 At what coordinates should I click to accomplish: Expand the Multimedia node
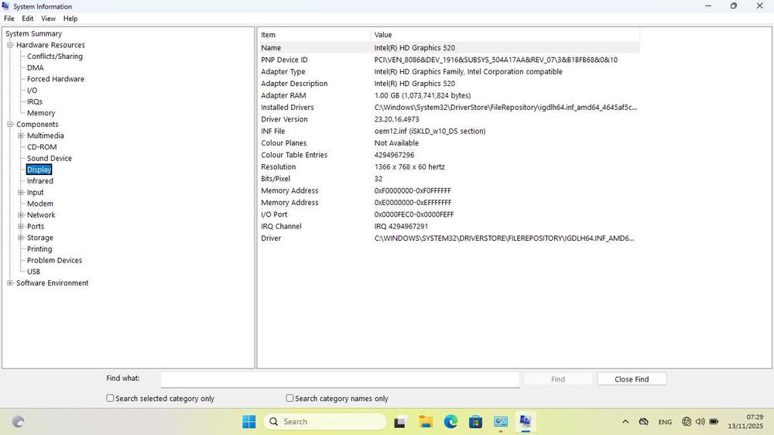tap(21, 135)
